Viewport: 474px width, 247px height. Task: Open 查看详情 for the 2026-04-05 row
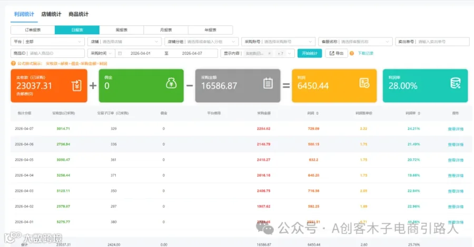[456, 160]
